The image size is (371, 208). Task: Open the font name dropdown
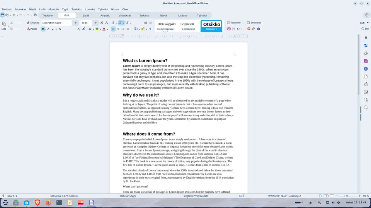pyautogui.click(x=75, y=23)
